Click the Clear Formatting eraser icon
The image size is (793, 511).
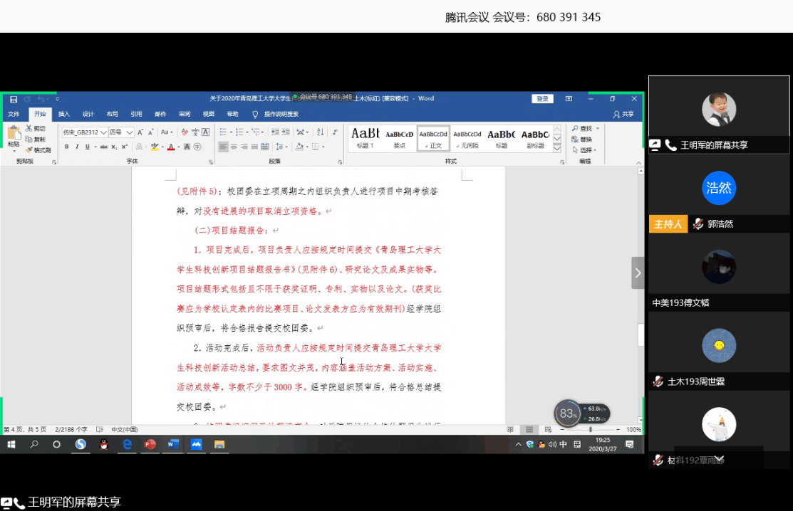[x=185, y=132]
